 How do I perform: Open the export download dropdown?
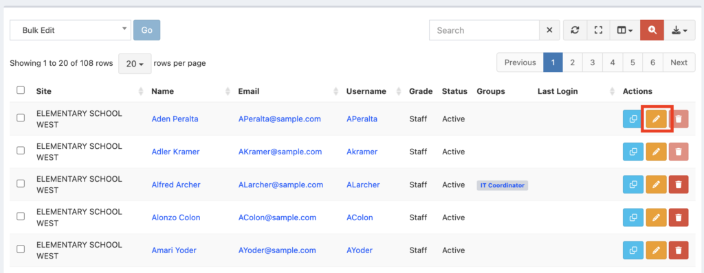coord(680,30)
